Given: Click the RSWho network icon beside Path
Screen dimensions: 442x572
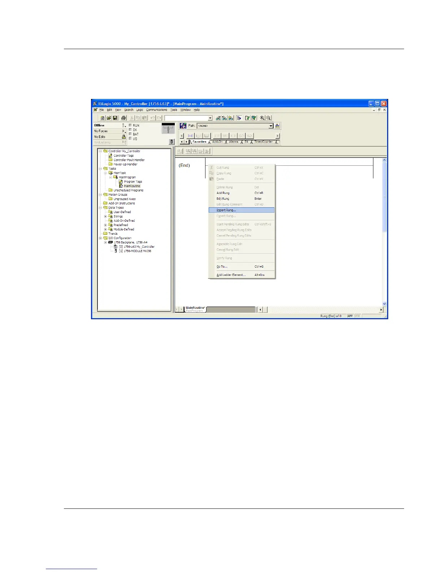Looking at the screenshot, I should coord(277,126).
